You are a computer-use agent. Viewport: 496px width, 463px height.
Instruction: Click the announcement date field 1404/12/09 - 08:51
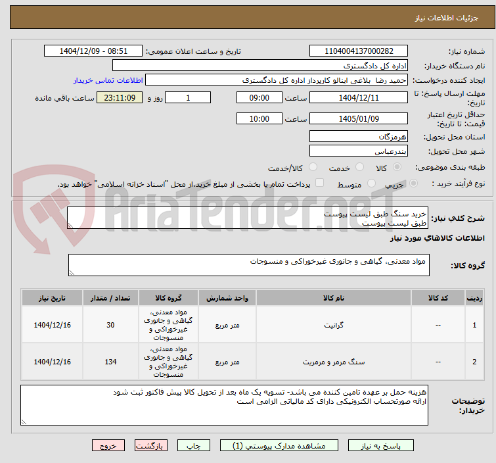point(93,51)
